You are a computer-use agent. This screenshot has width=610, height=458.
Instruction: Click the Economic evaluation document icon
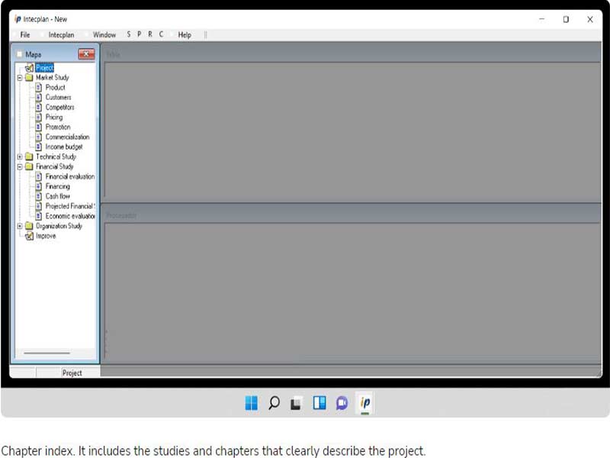(39, 216)
